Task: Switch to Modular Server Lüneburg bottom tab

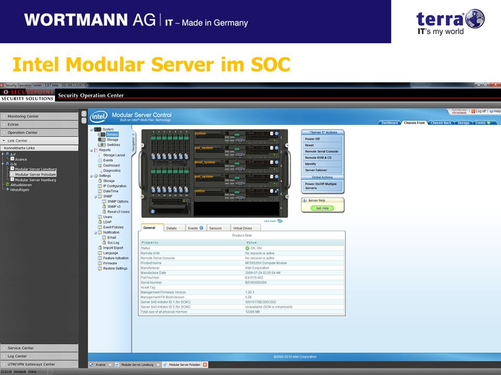Action: coord(137,365)
